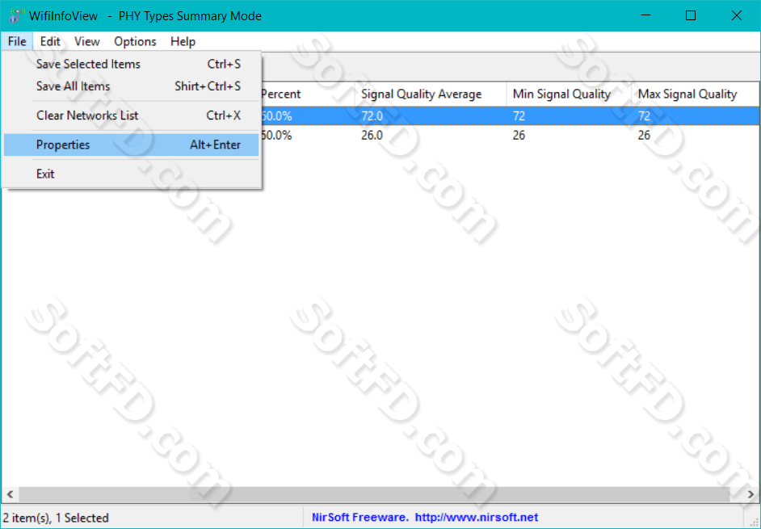Image resolution: width=761 pixels, height=529 pixels.
Task: Select cell with average 26.0
Action: (372, 136)
